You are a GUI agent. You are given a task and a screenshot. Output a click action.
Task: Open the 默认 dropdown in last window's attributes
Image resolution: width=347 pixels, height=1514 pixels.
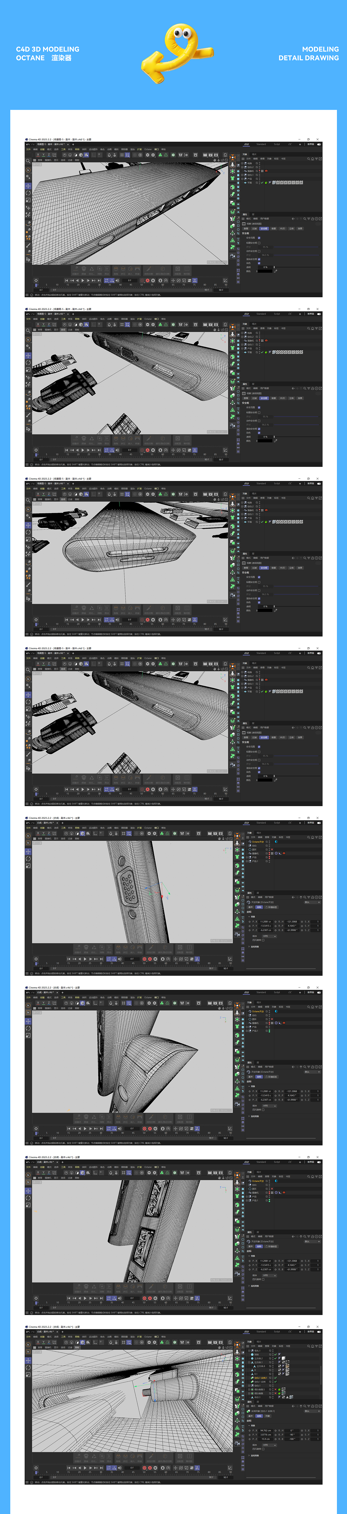[x=312, y=1411]
